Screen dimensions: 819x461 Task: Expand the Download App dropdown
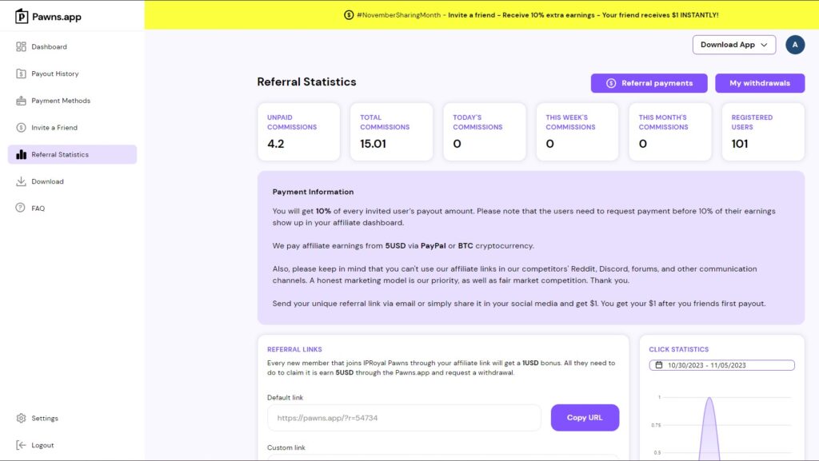pyautogui.click(x=734, y=45)
